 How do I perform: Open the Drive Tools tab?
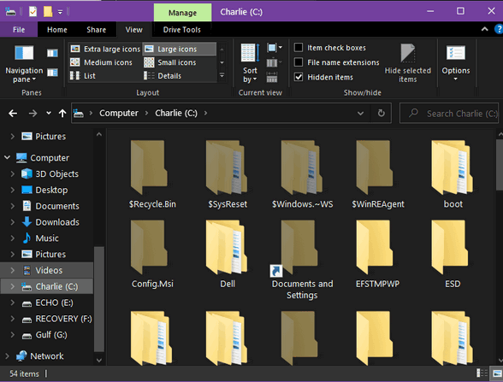(x=182, y=30)
